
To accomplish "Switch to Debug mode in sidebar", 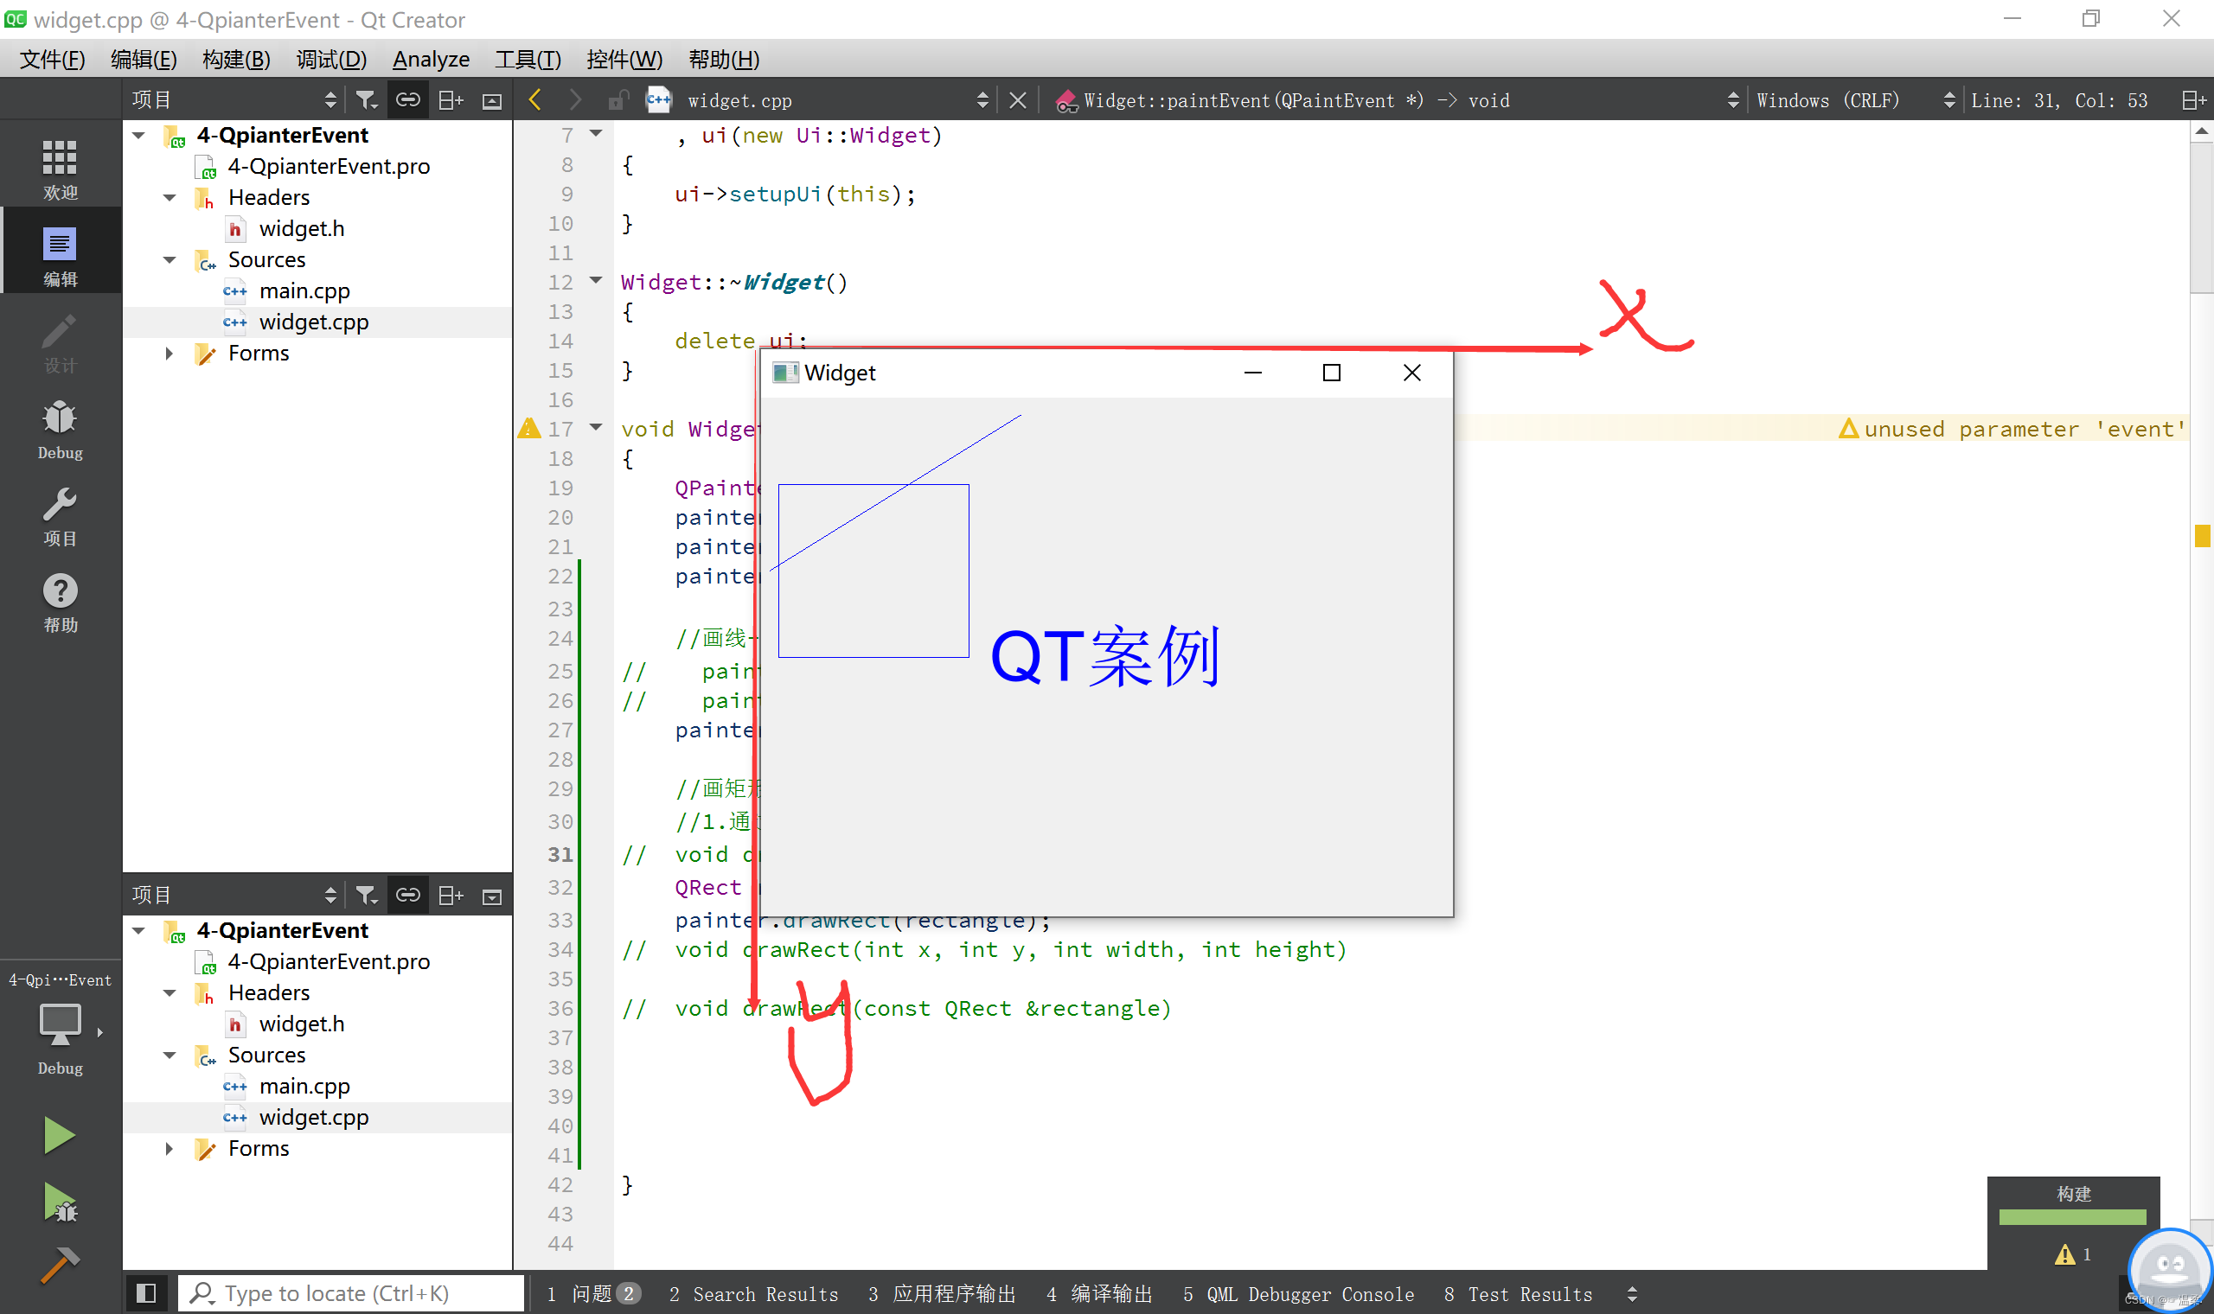I will click(61, 429).
